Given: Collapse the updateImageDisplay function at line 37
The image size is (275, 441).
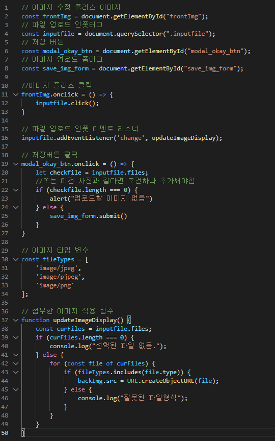Looking at the screenshot, I should (16, 320).
